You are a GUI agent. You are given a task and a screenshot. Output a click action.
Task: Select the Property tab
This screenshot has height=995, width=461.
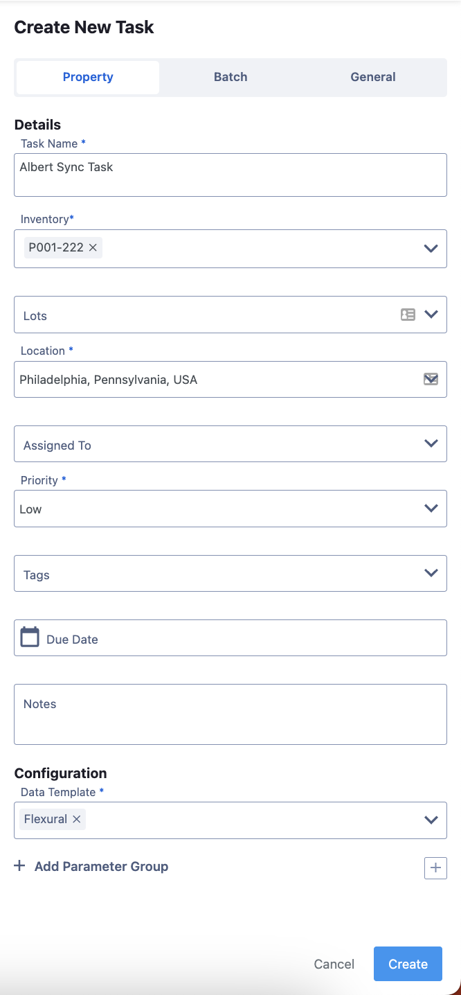pos(88,77)
